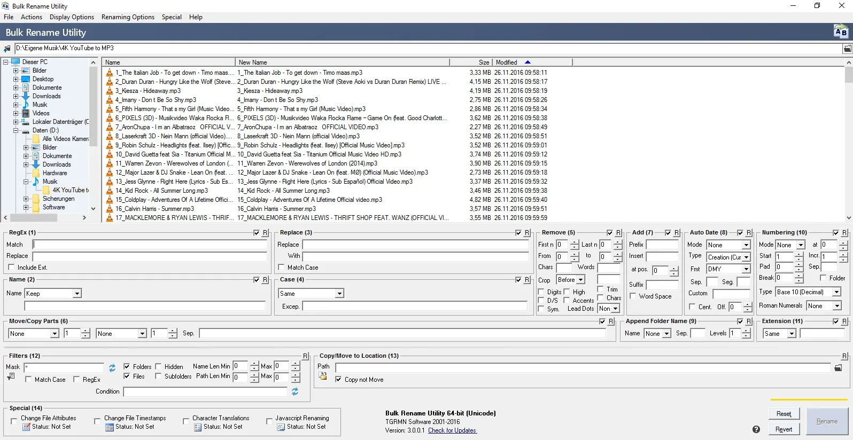Refresh the file list beside Mask field
The height and width of the screenshot is (440, 853).
click(x=112, y=368)
